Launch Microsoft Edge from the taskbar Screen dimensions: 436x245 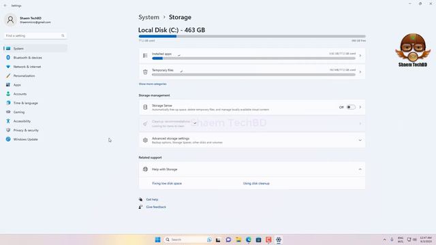click(248, 240)
